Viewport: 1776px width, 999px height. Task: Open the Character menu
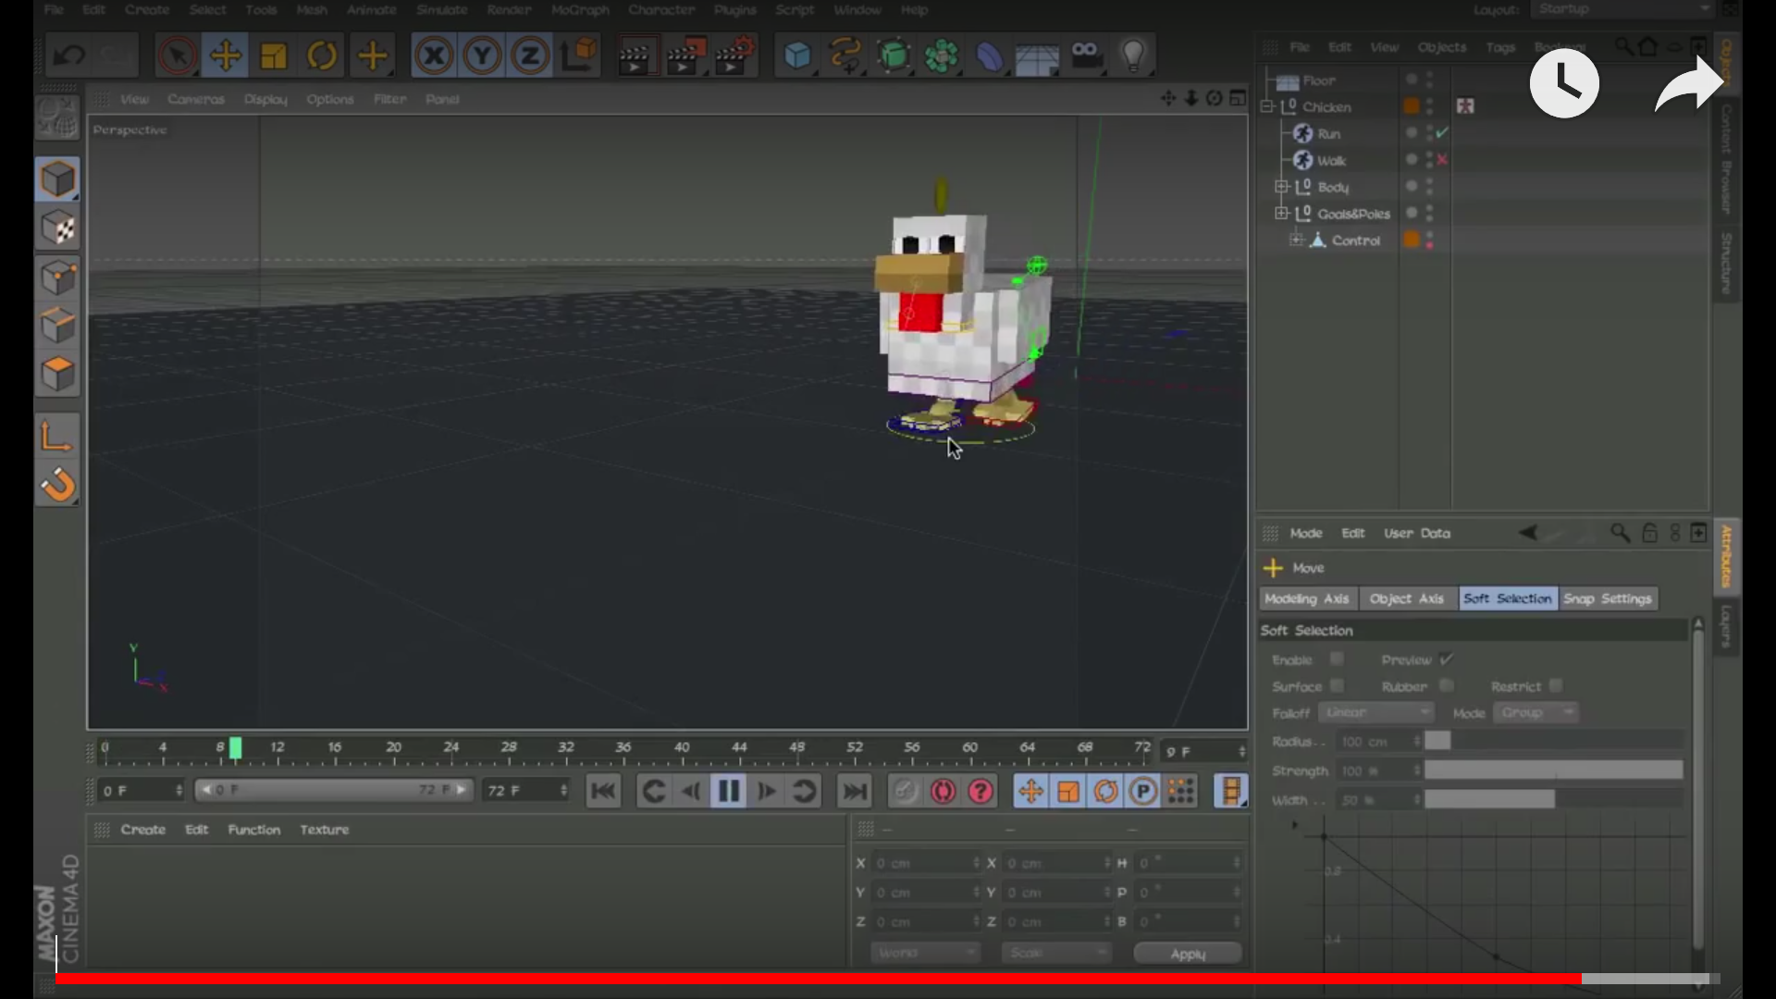click(661, 9)
